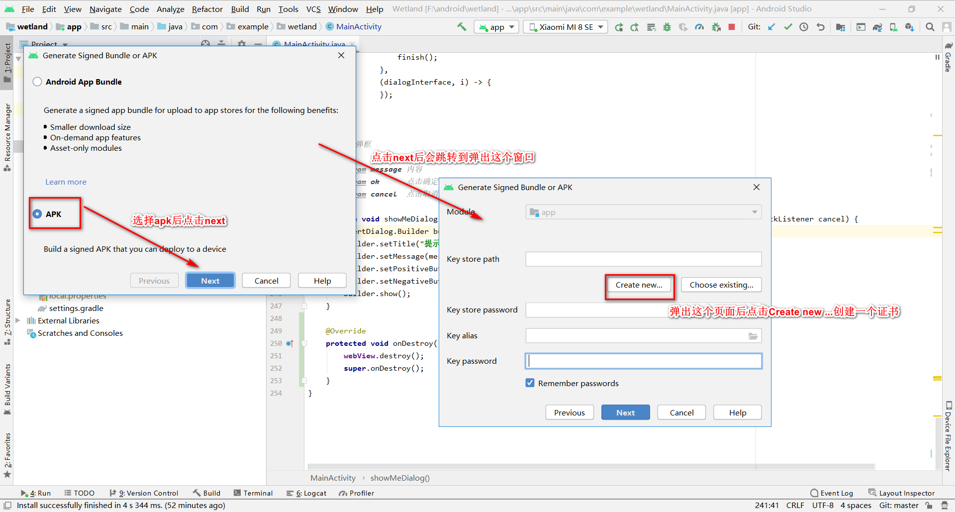Click the editor horizontal scrollbar
Viewport: 955px width, 512px height.
pyautogui.click(x=591, y=467)
